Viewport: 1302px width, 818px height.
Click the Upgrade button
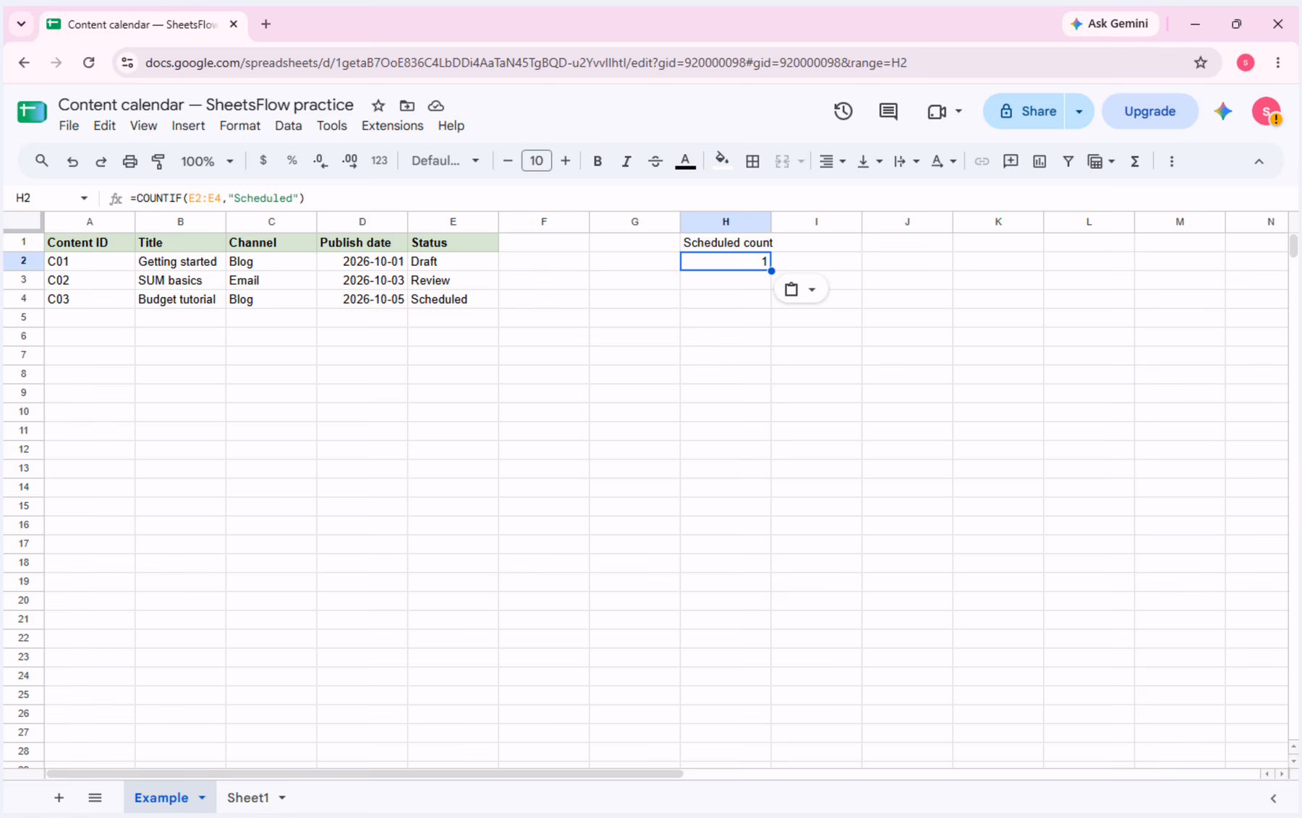(x=1149, y=111)
